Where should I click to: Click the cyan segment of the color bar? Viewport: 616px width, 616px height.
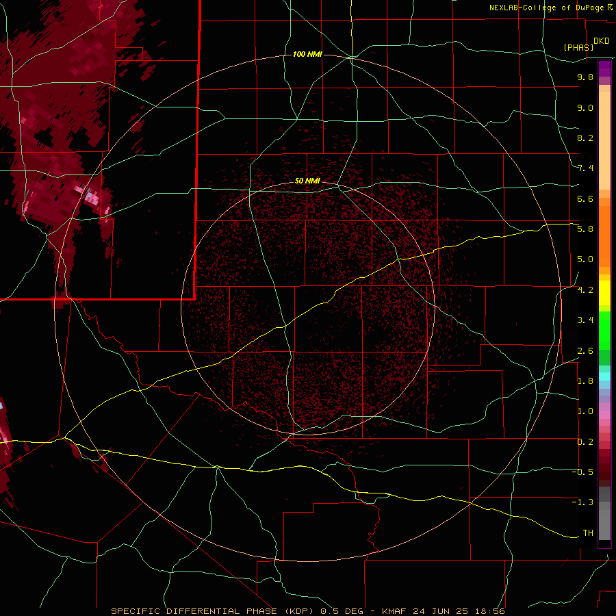pos(604,376)
